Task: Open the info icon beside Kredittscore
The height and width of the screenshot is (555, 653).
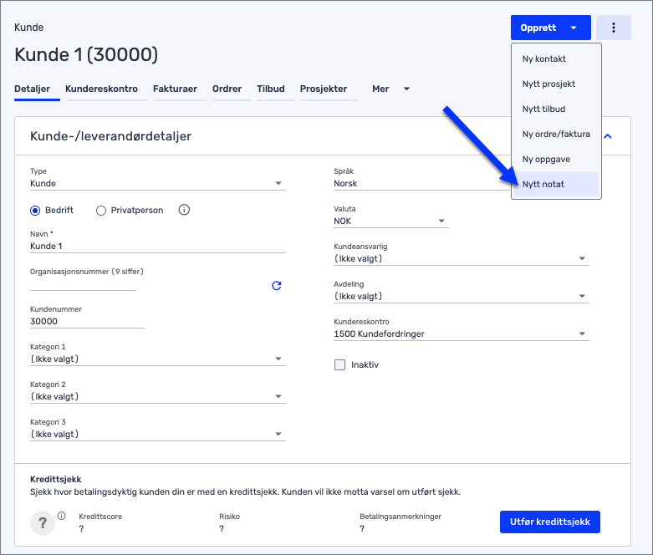Action: [62, 516]
